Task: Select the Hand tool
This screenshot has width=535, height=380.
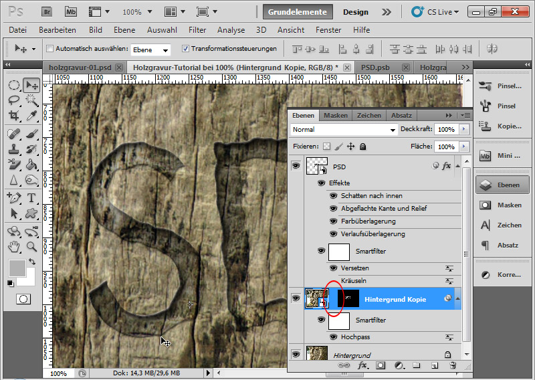Action: [x=13, y=246]
